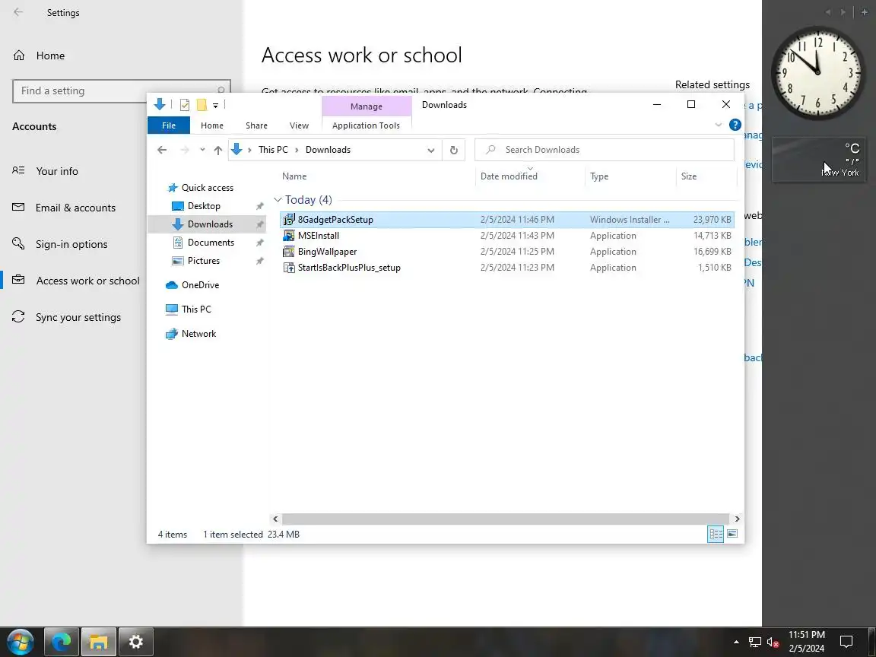This screenshot has height=657, width=876.
Task: Sort by Date modified column header
Action: (509, 176)
